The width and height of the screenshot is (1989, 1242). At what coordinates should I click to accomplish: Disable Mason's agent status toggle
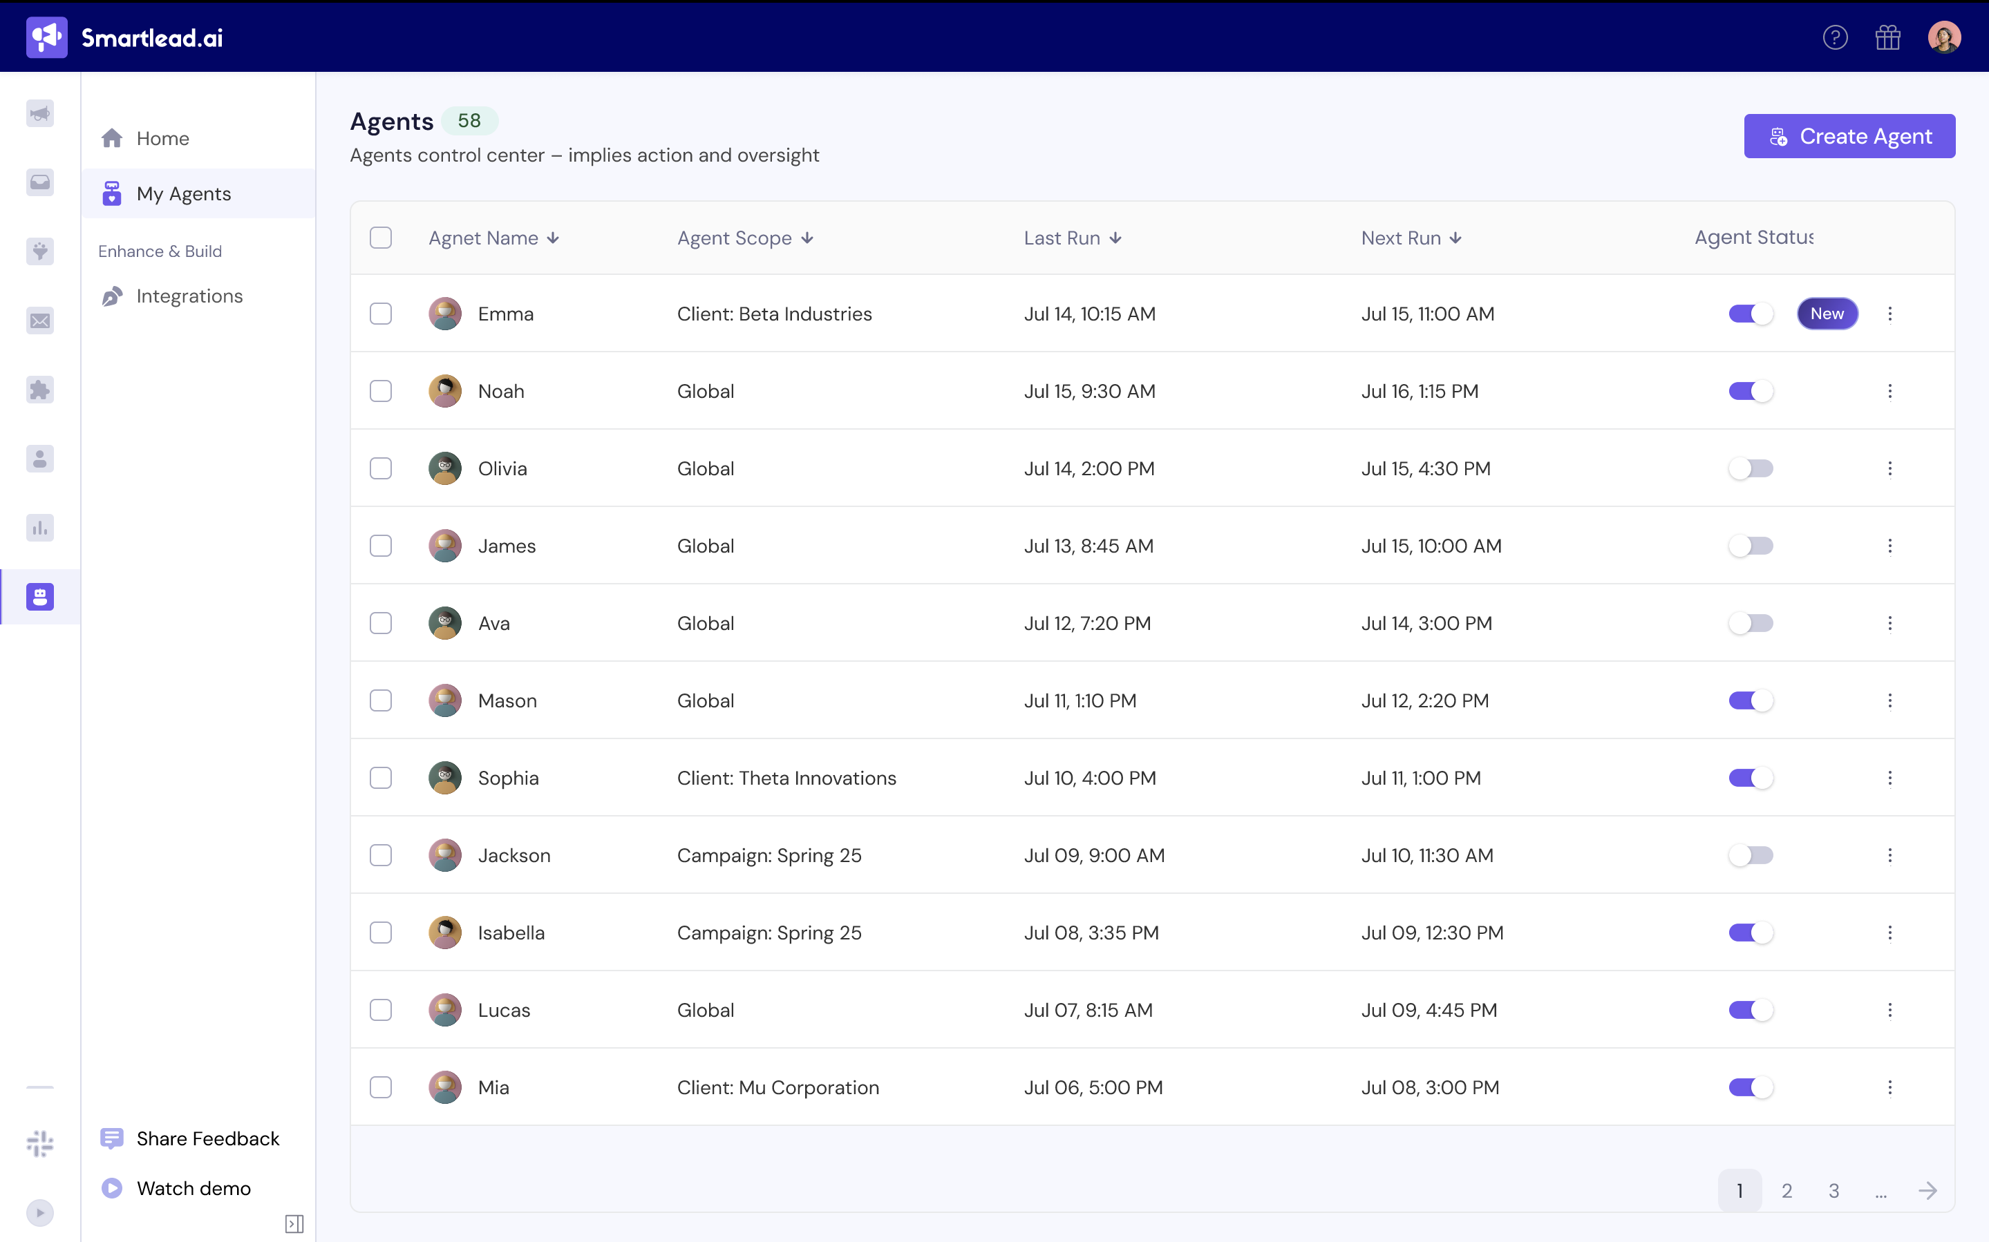(x=1751, y=700)
